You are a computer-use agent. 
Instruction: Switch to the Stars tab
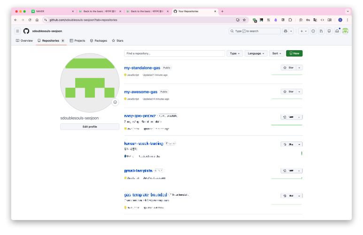[x=117, y=41]
